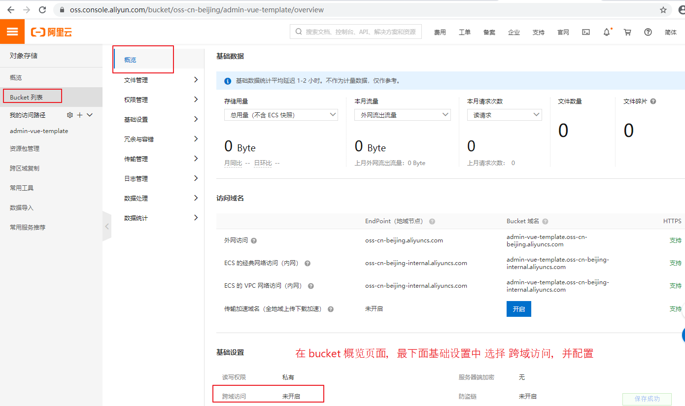Show help for 传输加速域名
Image resolution: width=685 pixels, height=406 pixels.
pyautogui.click(x=331, y=309)
